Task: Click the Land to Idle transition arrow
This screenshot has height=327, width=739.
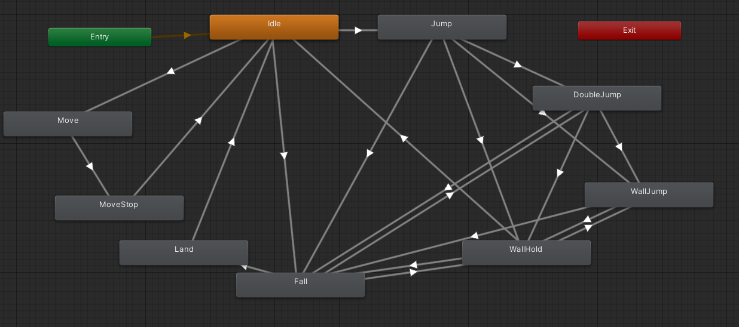Action: (x=231, y=142)
